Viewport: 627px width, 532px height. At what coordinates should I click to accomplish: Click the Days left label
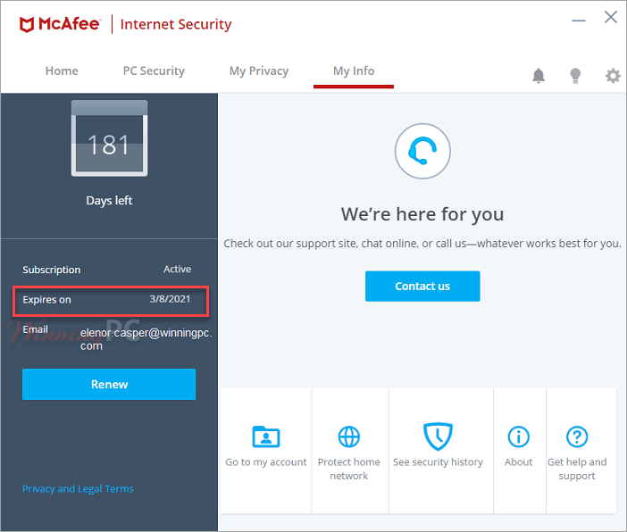[x=109, y=200]
